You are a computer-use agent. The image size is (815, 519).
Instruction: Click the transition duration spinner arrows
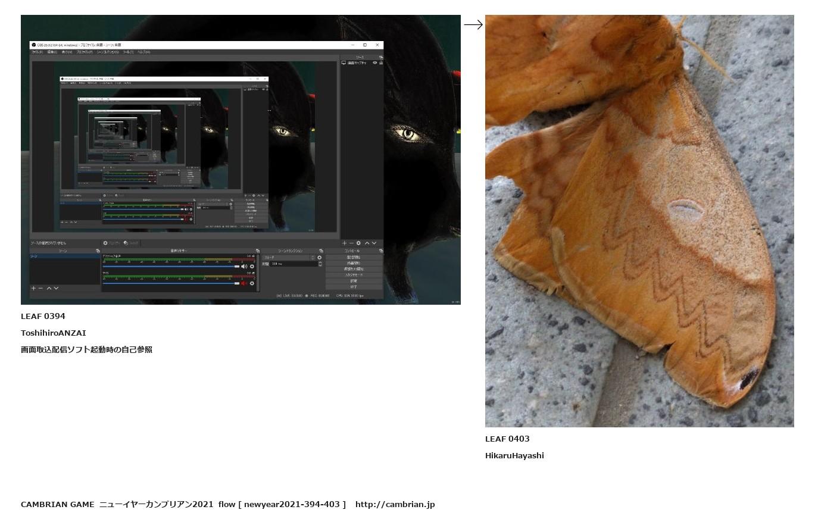click(320, 264)
